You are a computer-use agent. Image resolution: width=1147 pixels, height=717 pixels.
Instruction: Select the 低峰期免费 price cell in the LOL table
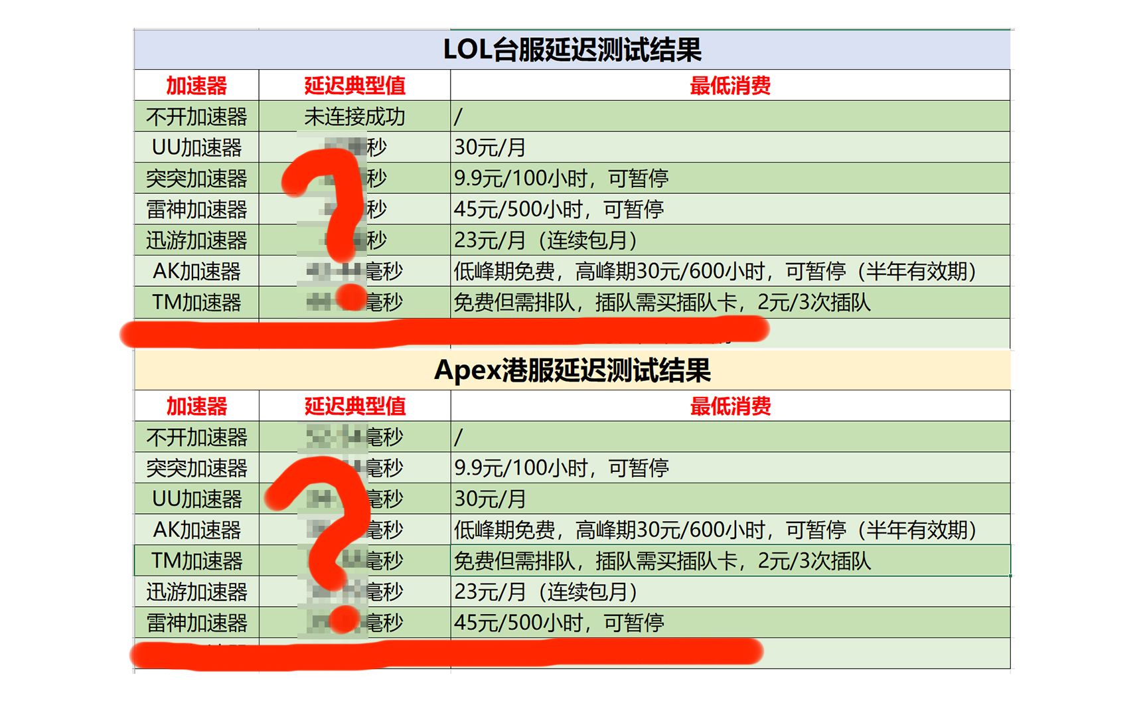point(730,271)
